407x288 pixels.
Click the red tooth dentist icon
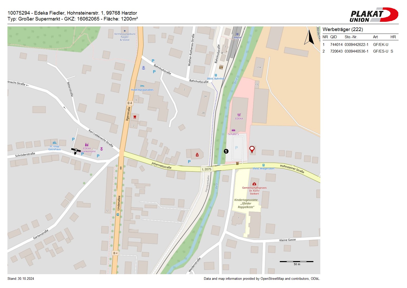[x=135, y=117]
